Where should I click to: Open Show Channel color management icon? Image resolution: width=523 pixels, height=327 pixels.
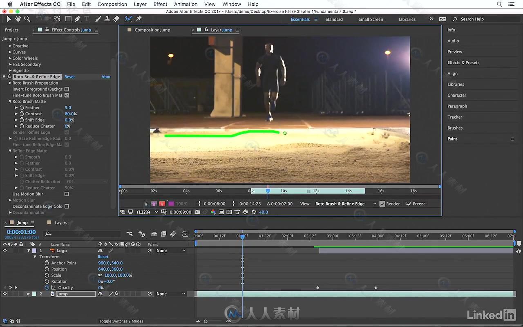213,212
